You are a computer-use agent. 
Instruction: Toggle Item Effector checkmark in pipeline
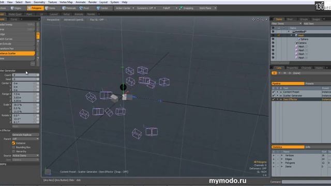(x=274, y=99)
